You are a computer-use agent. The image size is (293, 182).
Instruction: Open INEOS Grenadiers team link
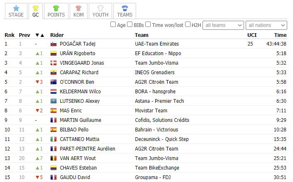[x=155, y=73]
